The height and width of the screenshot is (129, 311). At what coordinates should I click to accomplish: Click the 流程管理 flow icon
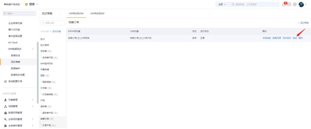coord(6,106)
